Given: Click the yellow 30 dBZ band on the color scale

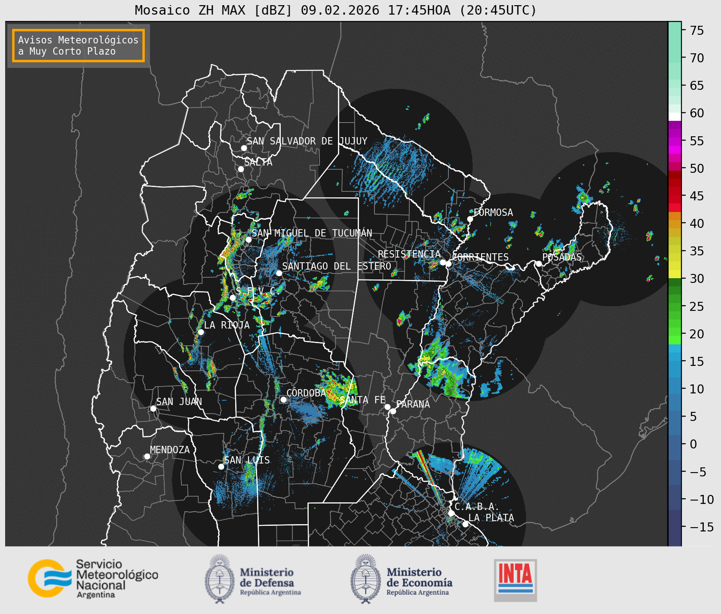Looking at the screenshot, I should pos(675,274).
